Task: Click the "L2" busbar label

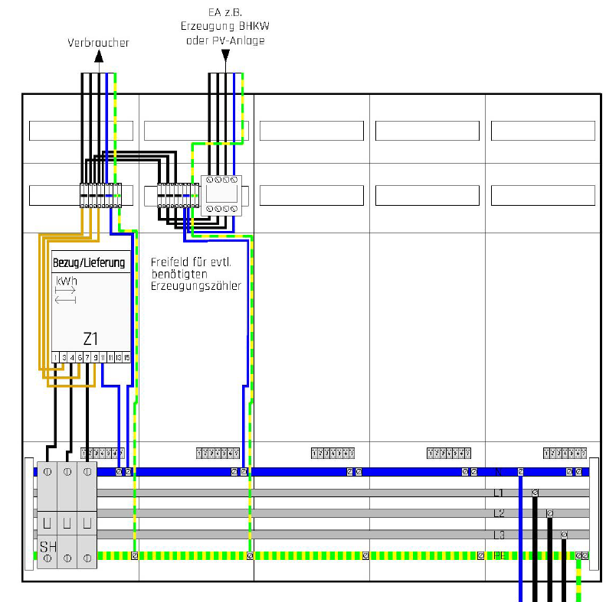Action: pos(499,513)
